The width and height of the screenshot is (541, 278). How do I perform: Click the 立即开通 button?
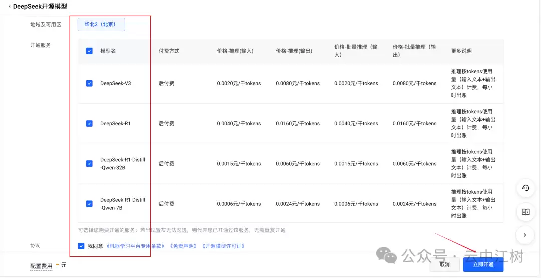pyautogui.click(x=483, y=264)
